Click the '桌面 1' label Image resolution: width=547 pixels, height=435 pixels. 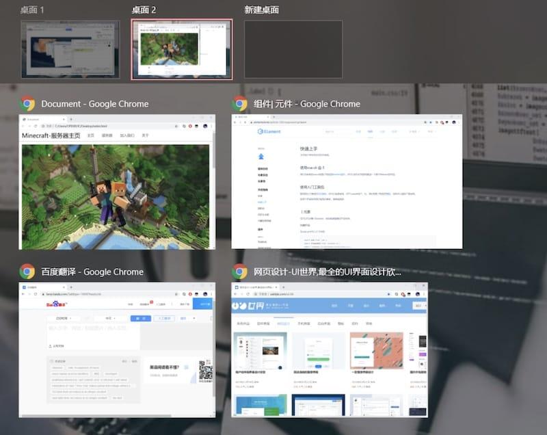pos(32,10)
